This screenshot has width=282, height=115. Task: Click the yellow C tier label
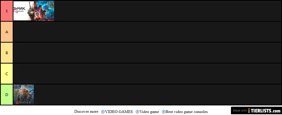(7, 74)
